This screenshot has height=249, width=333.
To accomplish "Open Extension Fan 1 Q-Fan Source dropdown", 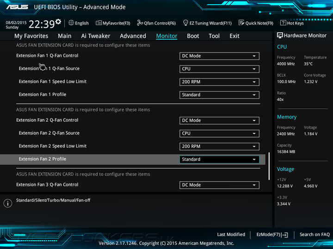I will [219, 69].
